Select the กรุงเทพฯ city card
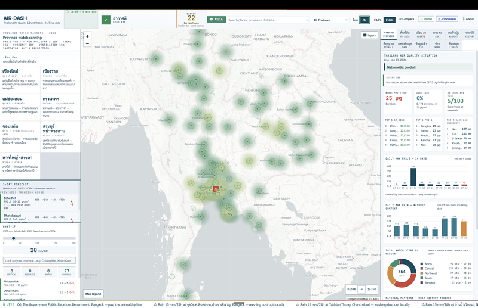This screenshot has width=478, height=308. click(60, 107)
